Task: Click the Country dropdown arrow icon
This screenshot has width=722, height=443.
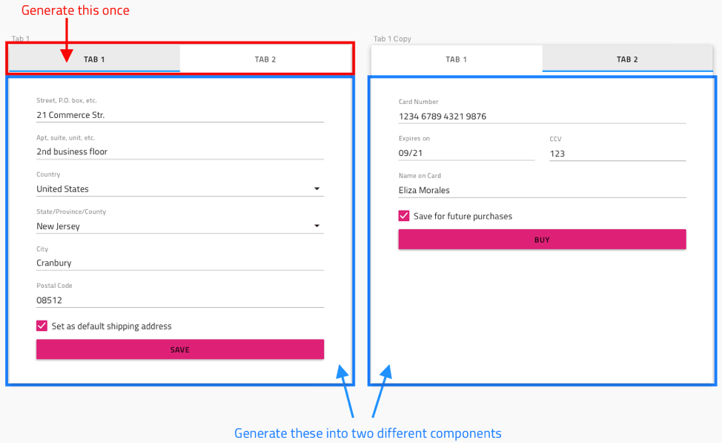Action: (x=317, y=188)
